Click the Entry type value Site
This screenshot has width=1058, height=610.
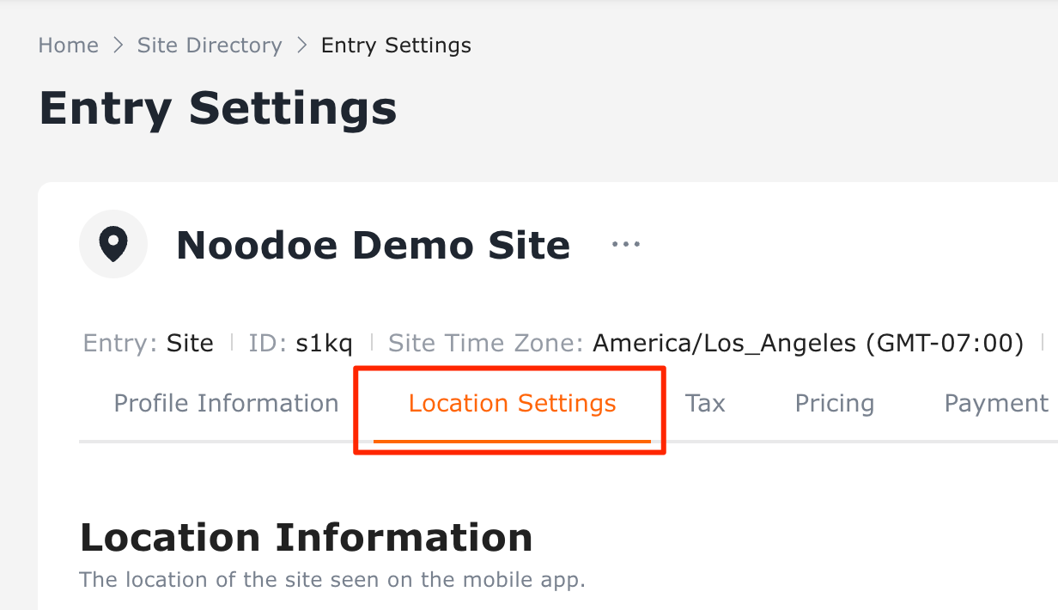pos(190,345)
